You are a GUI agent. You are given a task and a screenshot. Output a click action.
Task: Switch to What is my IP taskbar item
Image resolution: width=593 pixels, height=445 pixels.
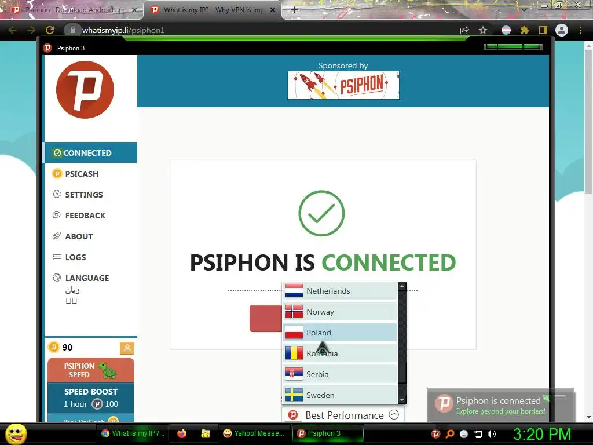(x=133, y=433)
